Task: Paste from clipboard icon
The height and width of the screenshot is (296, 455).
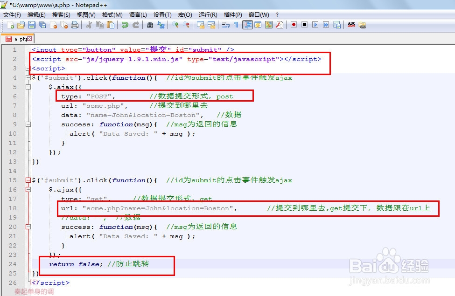Action: tap(110, 25)
